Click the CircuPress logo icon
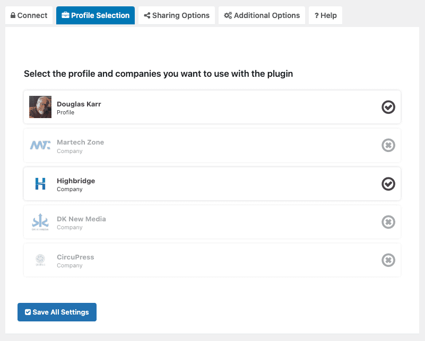Viewport: 425px width, 341px height. (x=40, y=260)
